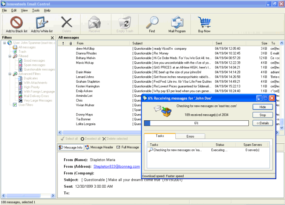Click the Receive mail toolbar icon
Screen dimensions: 285x205
[x=94, y=22]
